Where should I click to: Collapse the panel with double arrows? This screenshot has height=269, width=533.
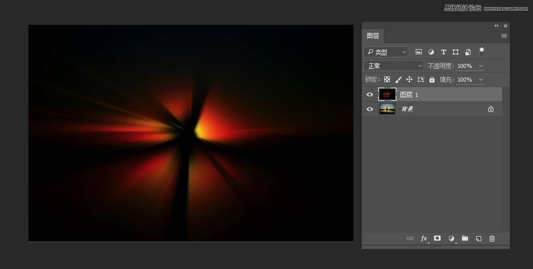pyautogui.click(x=496, y=26)
